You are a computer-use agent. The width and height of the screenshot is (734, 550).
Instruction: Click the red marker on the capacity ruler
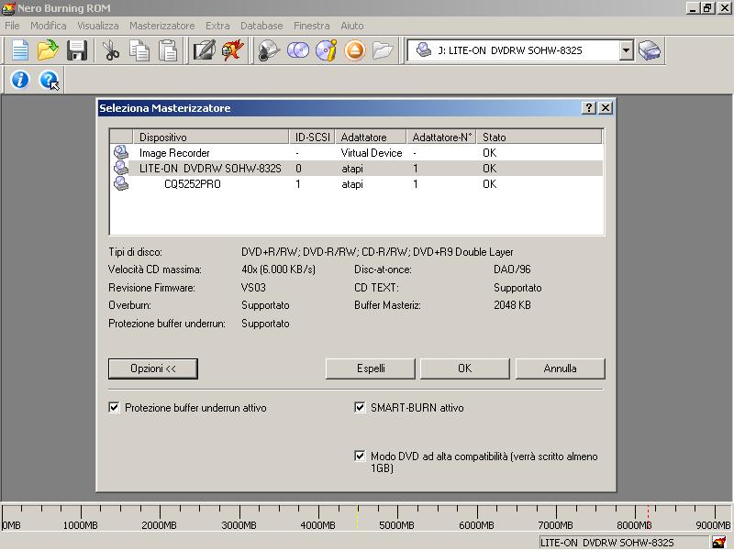click(x=649, y=517)
